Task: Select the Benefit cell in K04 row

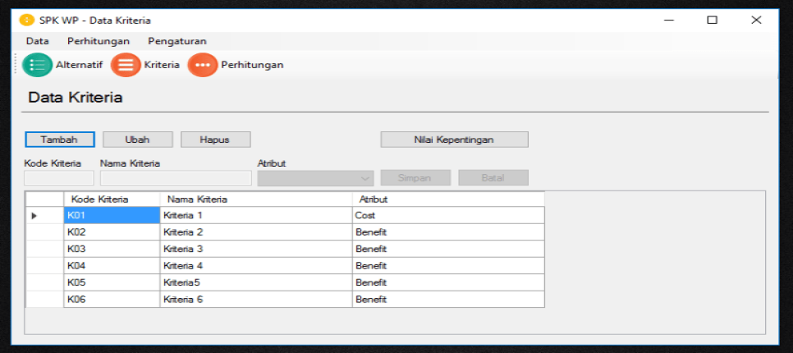Action: [448, 265]
